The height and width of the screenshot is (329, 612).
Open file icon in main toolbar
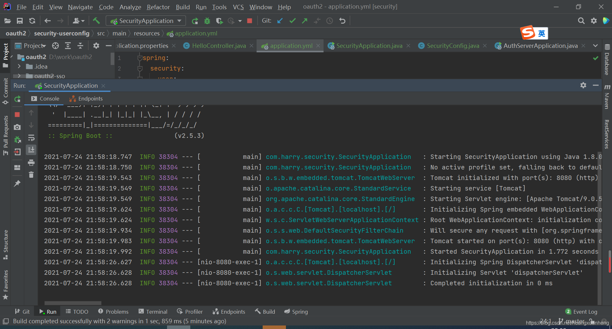pyautogui.click(x=8, y=21)
